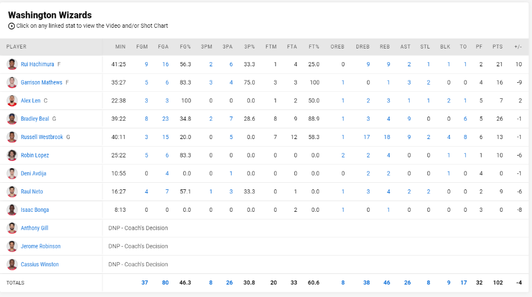Open Isaac Bonga's player page

tap(35, 210)
